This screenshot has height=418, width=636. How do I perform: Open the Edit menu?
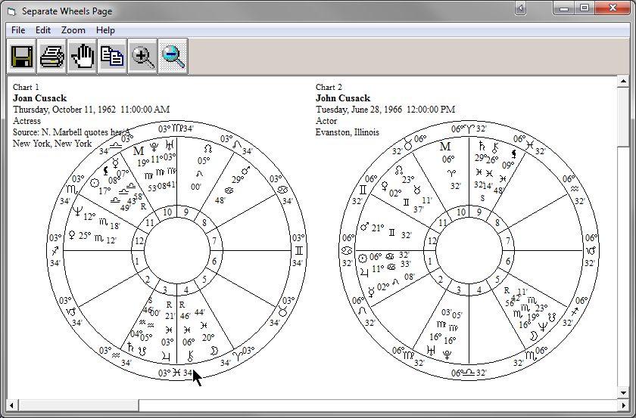coord(43,30)
